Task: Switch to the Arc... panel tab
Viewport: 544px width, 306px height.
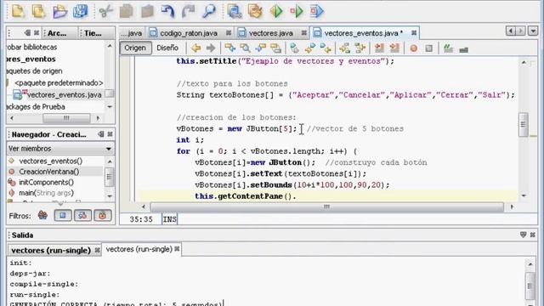Action: point(57,33)
